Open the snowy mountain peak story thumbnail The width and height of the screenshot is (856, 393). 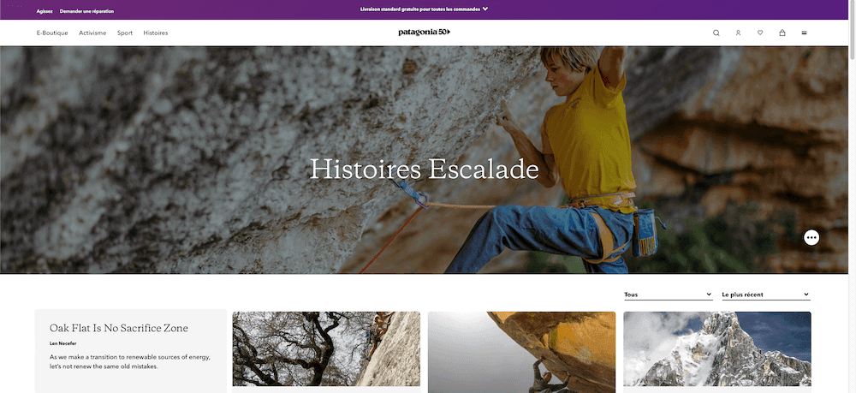717,348
